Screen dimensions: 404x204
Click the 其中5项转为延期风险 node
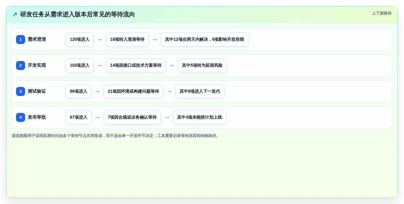(202, 65)
